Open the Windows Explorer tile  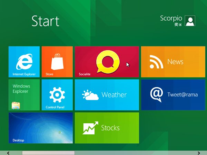pyautogui.click(x=24, y=95)
